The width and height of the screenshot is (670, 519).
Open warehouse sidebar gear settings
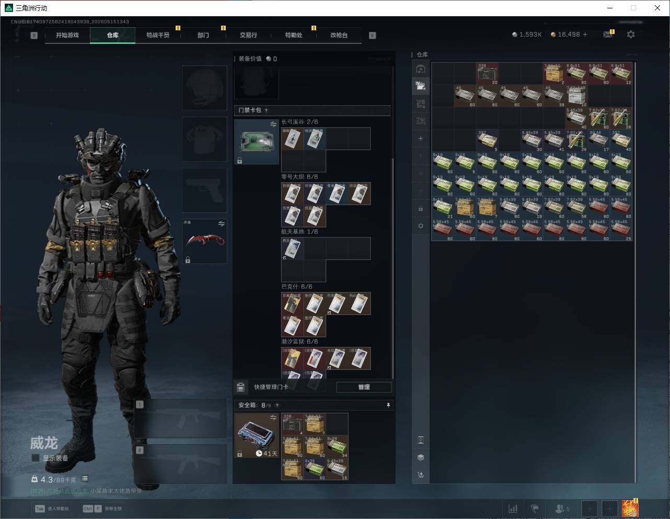[x=421, y=226]
